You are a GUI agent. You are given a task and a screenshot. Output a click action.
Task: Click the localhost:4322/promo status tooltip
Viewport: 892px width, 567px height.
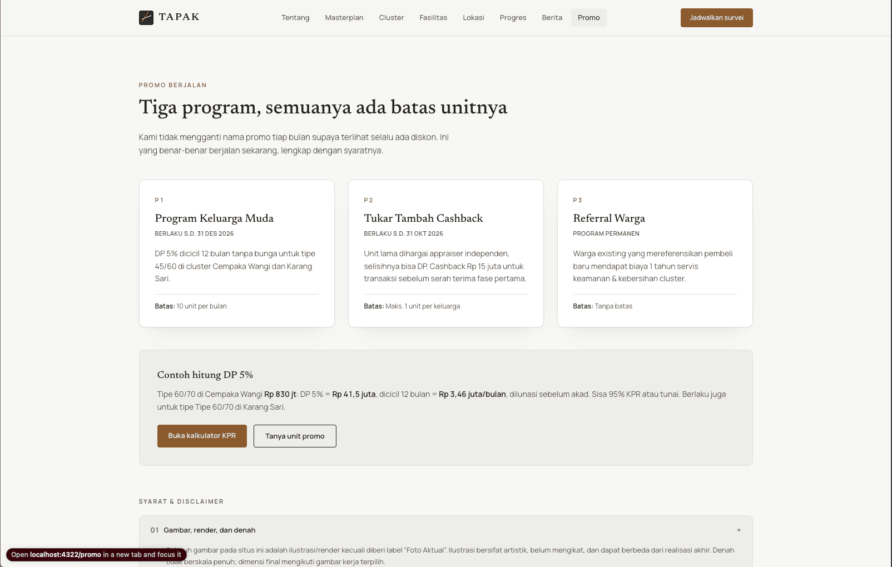click(x=96, y=555)
